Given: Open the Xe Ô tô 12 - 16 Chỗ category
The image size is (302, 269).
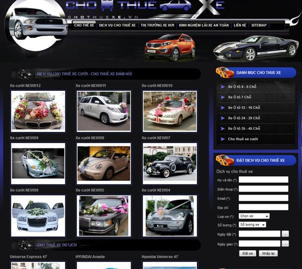Looking at the screenshot, I should point(244,108).
